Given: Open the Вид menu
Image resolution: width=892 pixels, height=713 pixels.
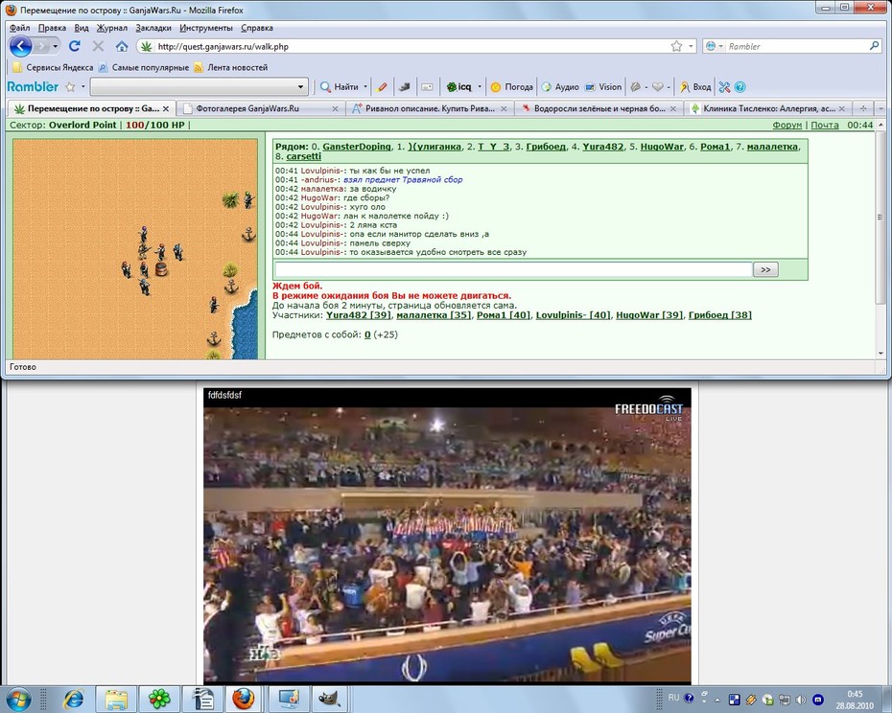Looking at the screenshot, I should 82,28.
